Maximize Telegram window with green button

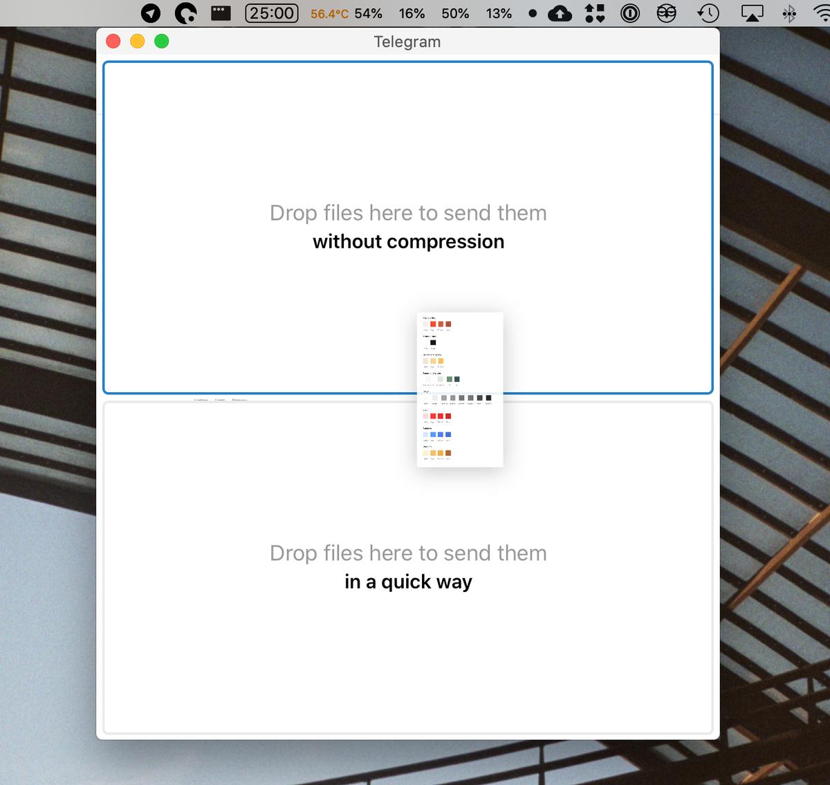coord(162,41)
